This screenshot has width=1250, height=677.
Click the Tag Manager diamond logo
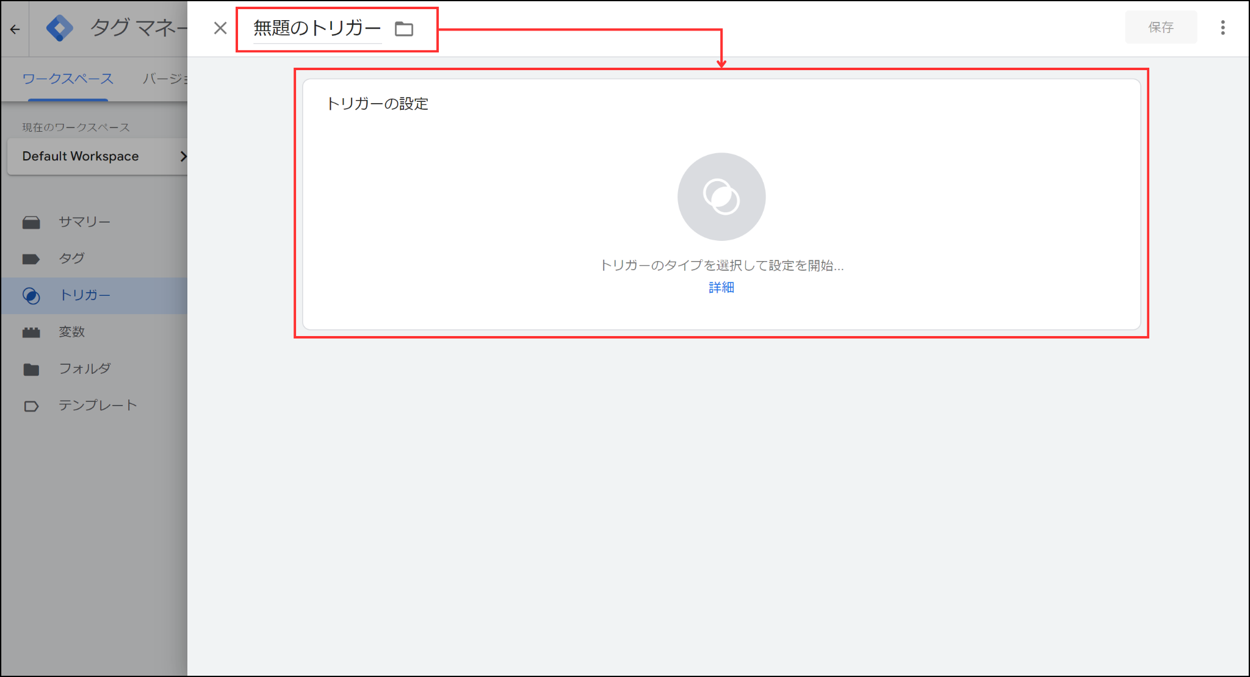(x=60, y=28)
